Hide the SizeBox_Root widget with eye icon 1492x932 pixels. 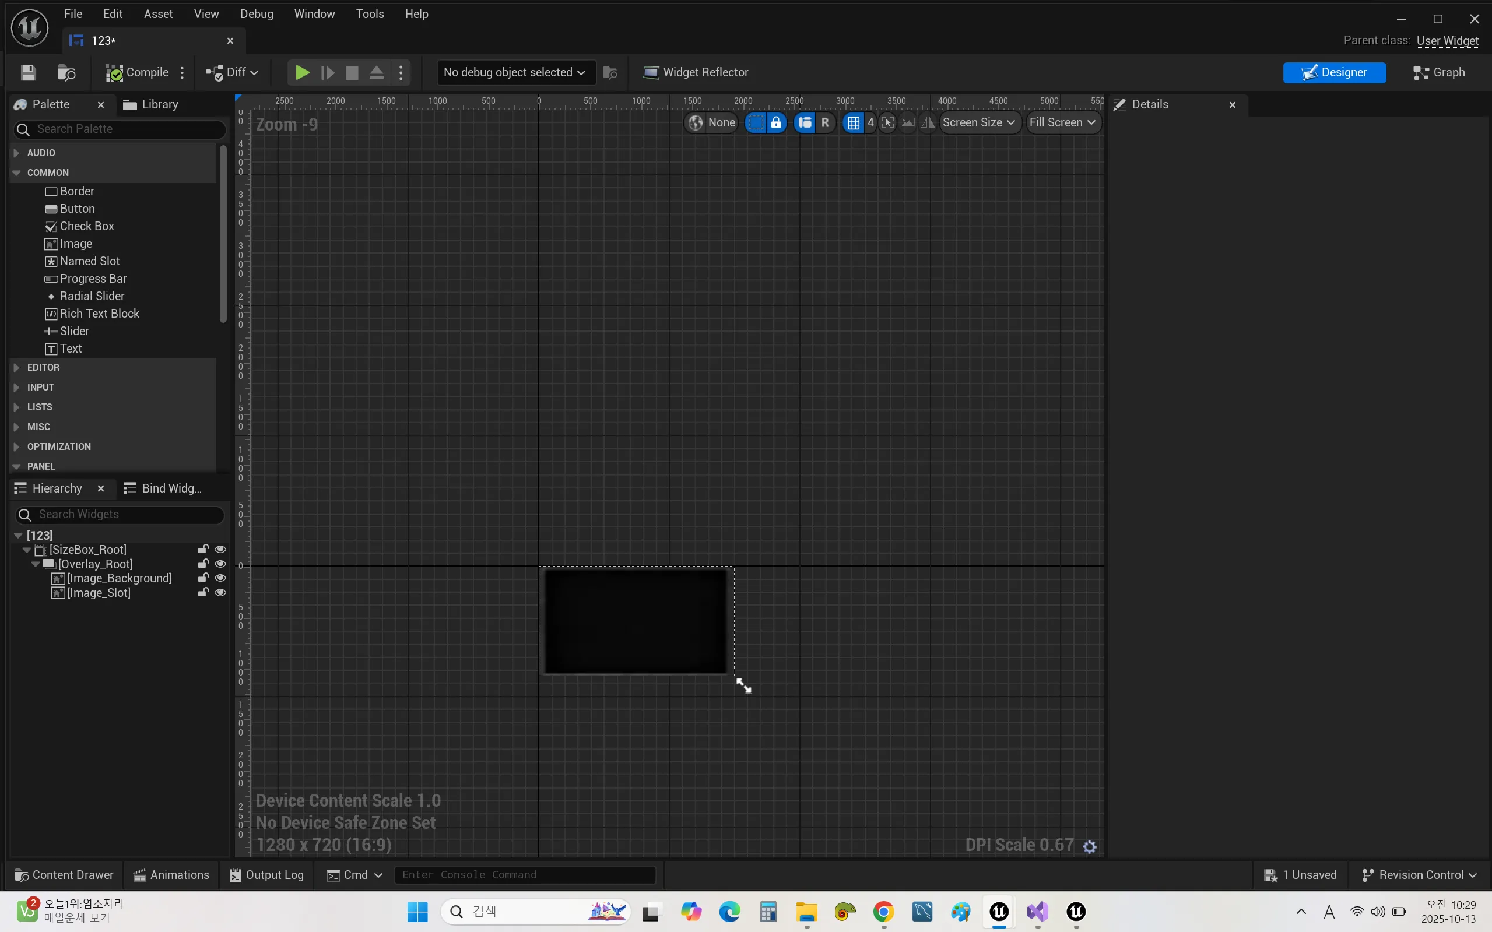[x=220, y=549]
